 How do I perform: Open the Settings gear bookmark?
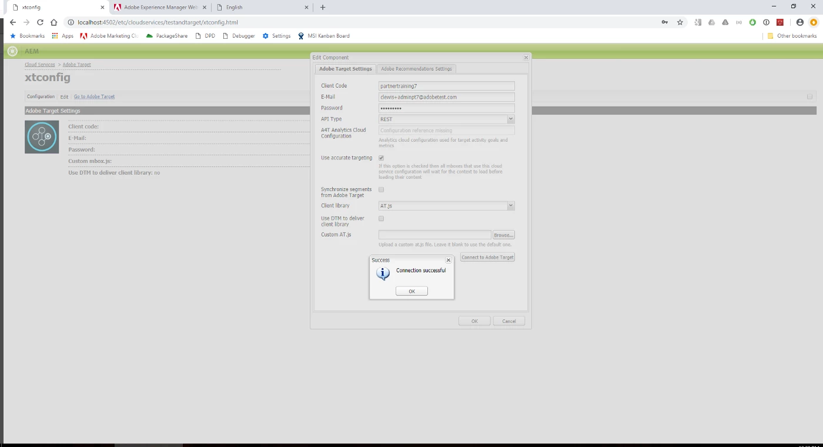276,36
